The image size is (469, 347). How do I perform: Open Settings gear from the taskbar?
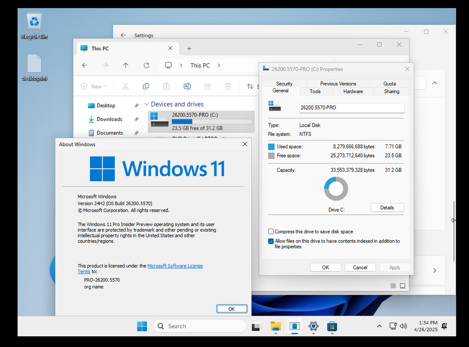click(x=313, y=327)
